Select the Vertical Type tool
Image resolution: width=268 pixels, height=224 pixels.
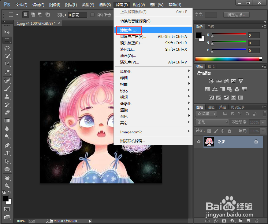click(x=7, y=153)
